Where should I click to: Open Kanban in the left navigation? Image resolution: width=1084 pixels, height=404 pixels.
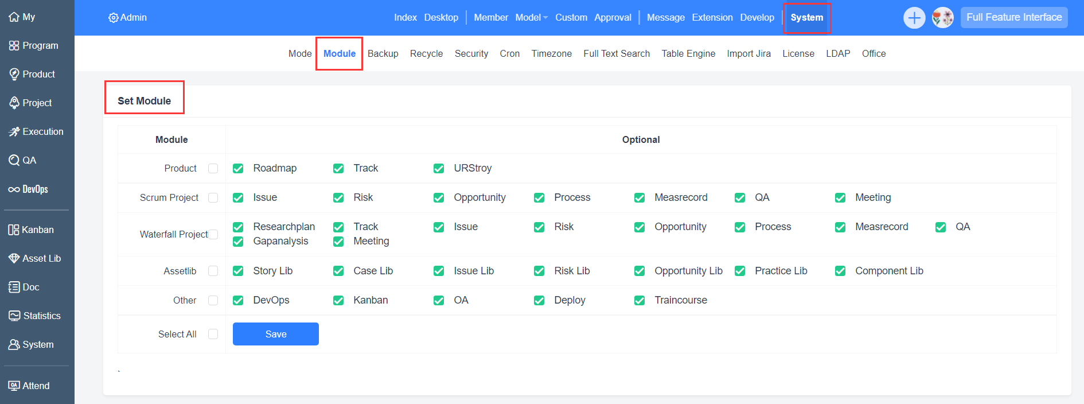tap(31, 230)
